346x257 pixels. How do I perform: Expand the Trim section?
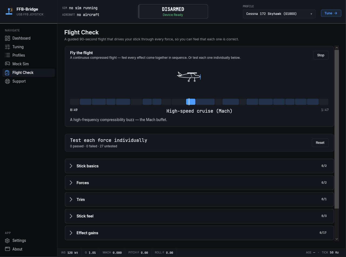[x=199, y=199]
